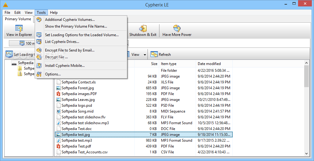Open the View menu in menu bar
The height and width of the screenshot is (161, 314).
coord(29,12)
